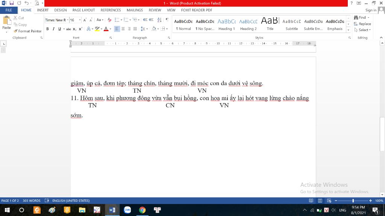Switch to the INSERT tab

tap(43, 10)
